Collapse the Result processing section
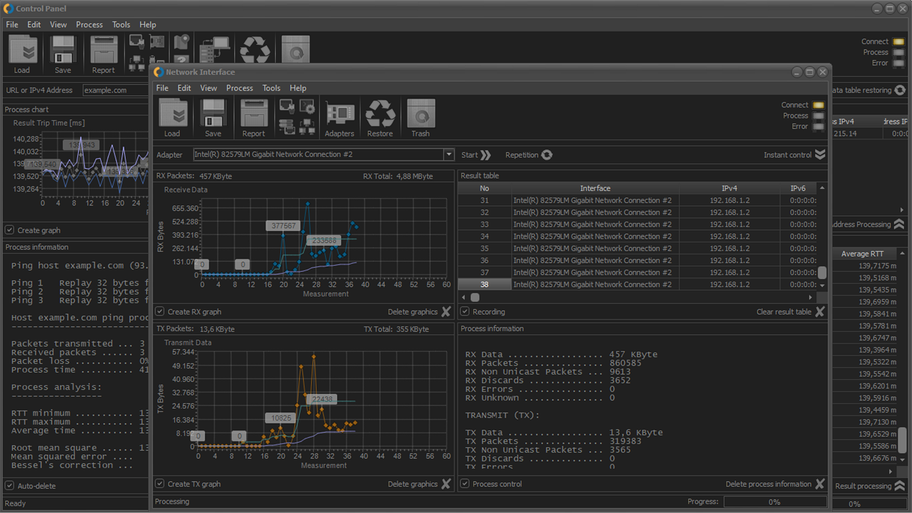The height and width of the screenshot is (513, 912). [900, 486]
